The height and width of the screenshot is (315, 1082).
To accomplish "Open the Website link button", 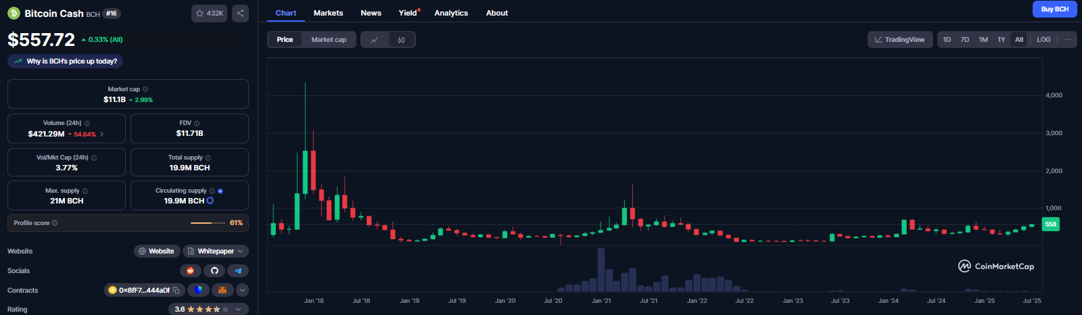I will point(157,251).
